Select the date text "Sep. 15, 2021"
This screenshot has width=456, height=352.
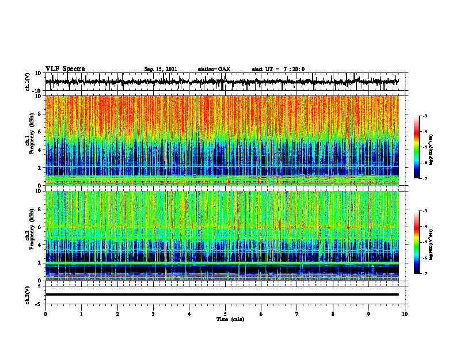161,69
